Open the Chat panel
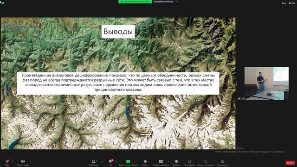This screenshot has width=297, height=167. 110,162
